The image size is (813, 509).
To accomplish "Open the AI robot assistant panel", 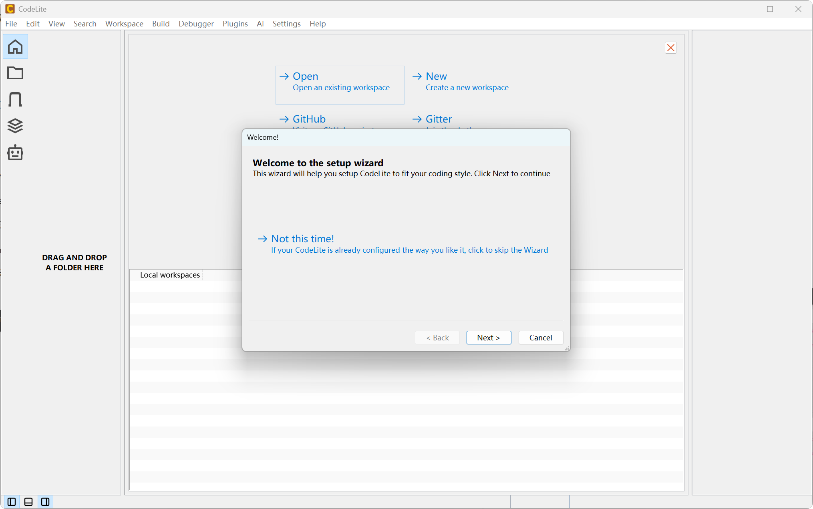I will [x=15, y=153].
